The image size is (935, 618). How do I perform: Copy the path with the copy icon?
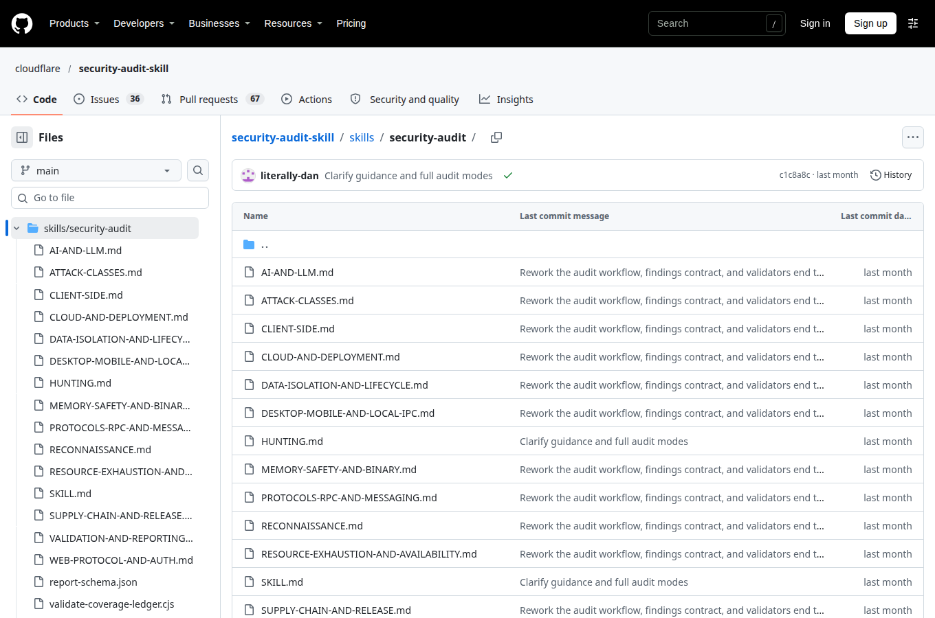496,137
